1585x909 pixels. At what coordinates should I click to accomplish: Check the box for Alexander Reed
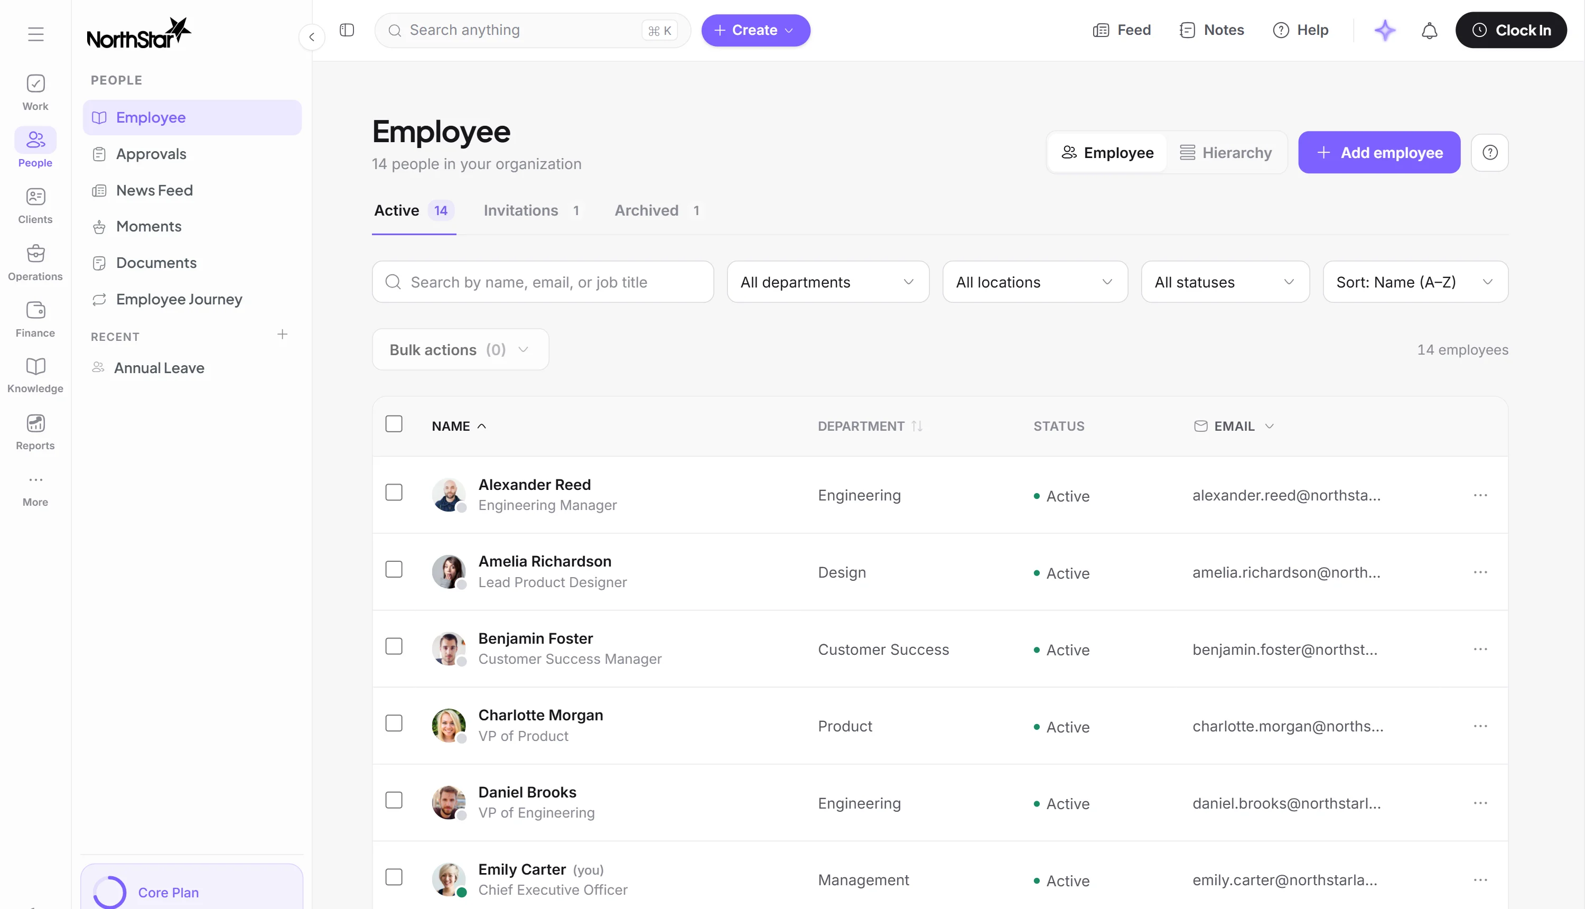(394, 493)
